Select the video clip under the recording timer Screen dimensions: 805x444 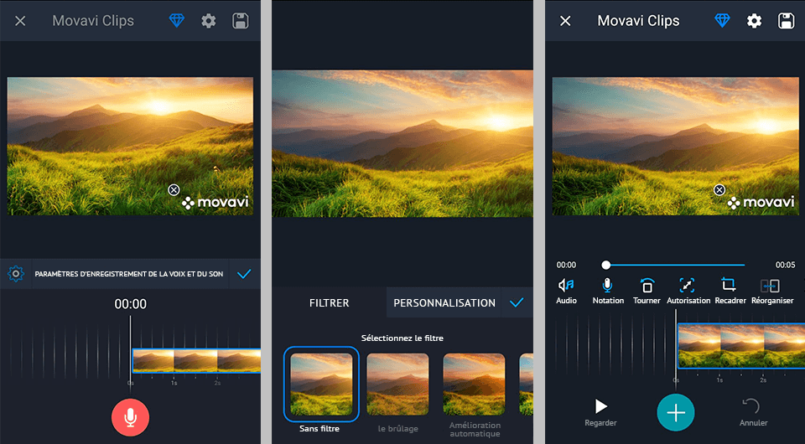click(x=195, y=360)
